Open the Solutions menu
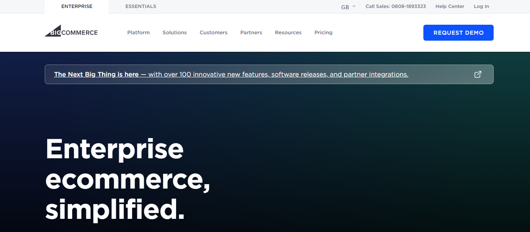 tap(175, 33)
